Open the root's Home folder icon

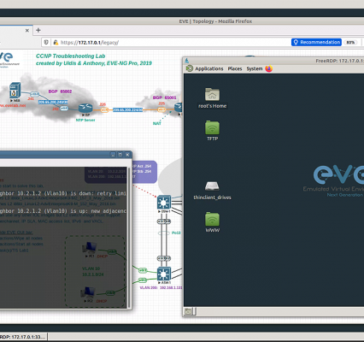click(x=212, y=94)
